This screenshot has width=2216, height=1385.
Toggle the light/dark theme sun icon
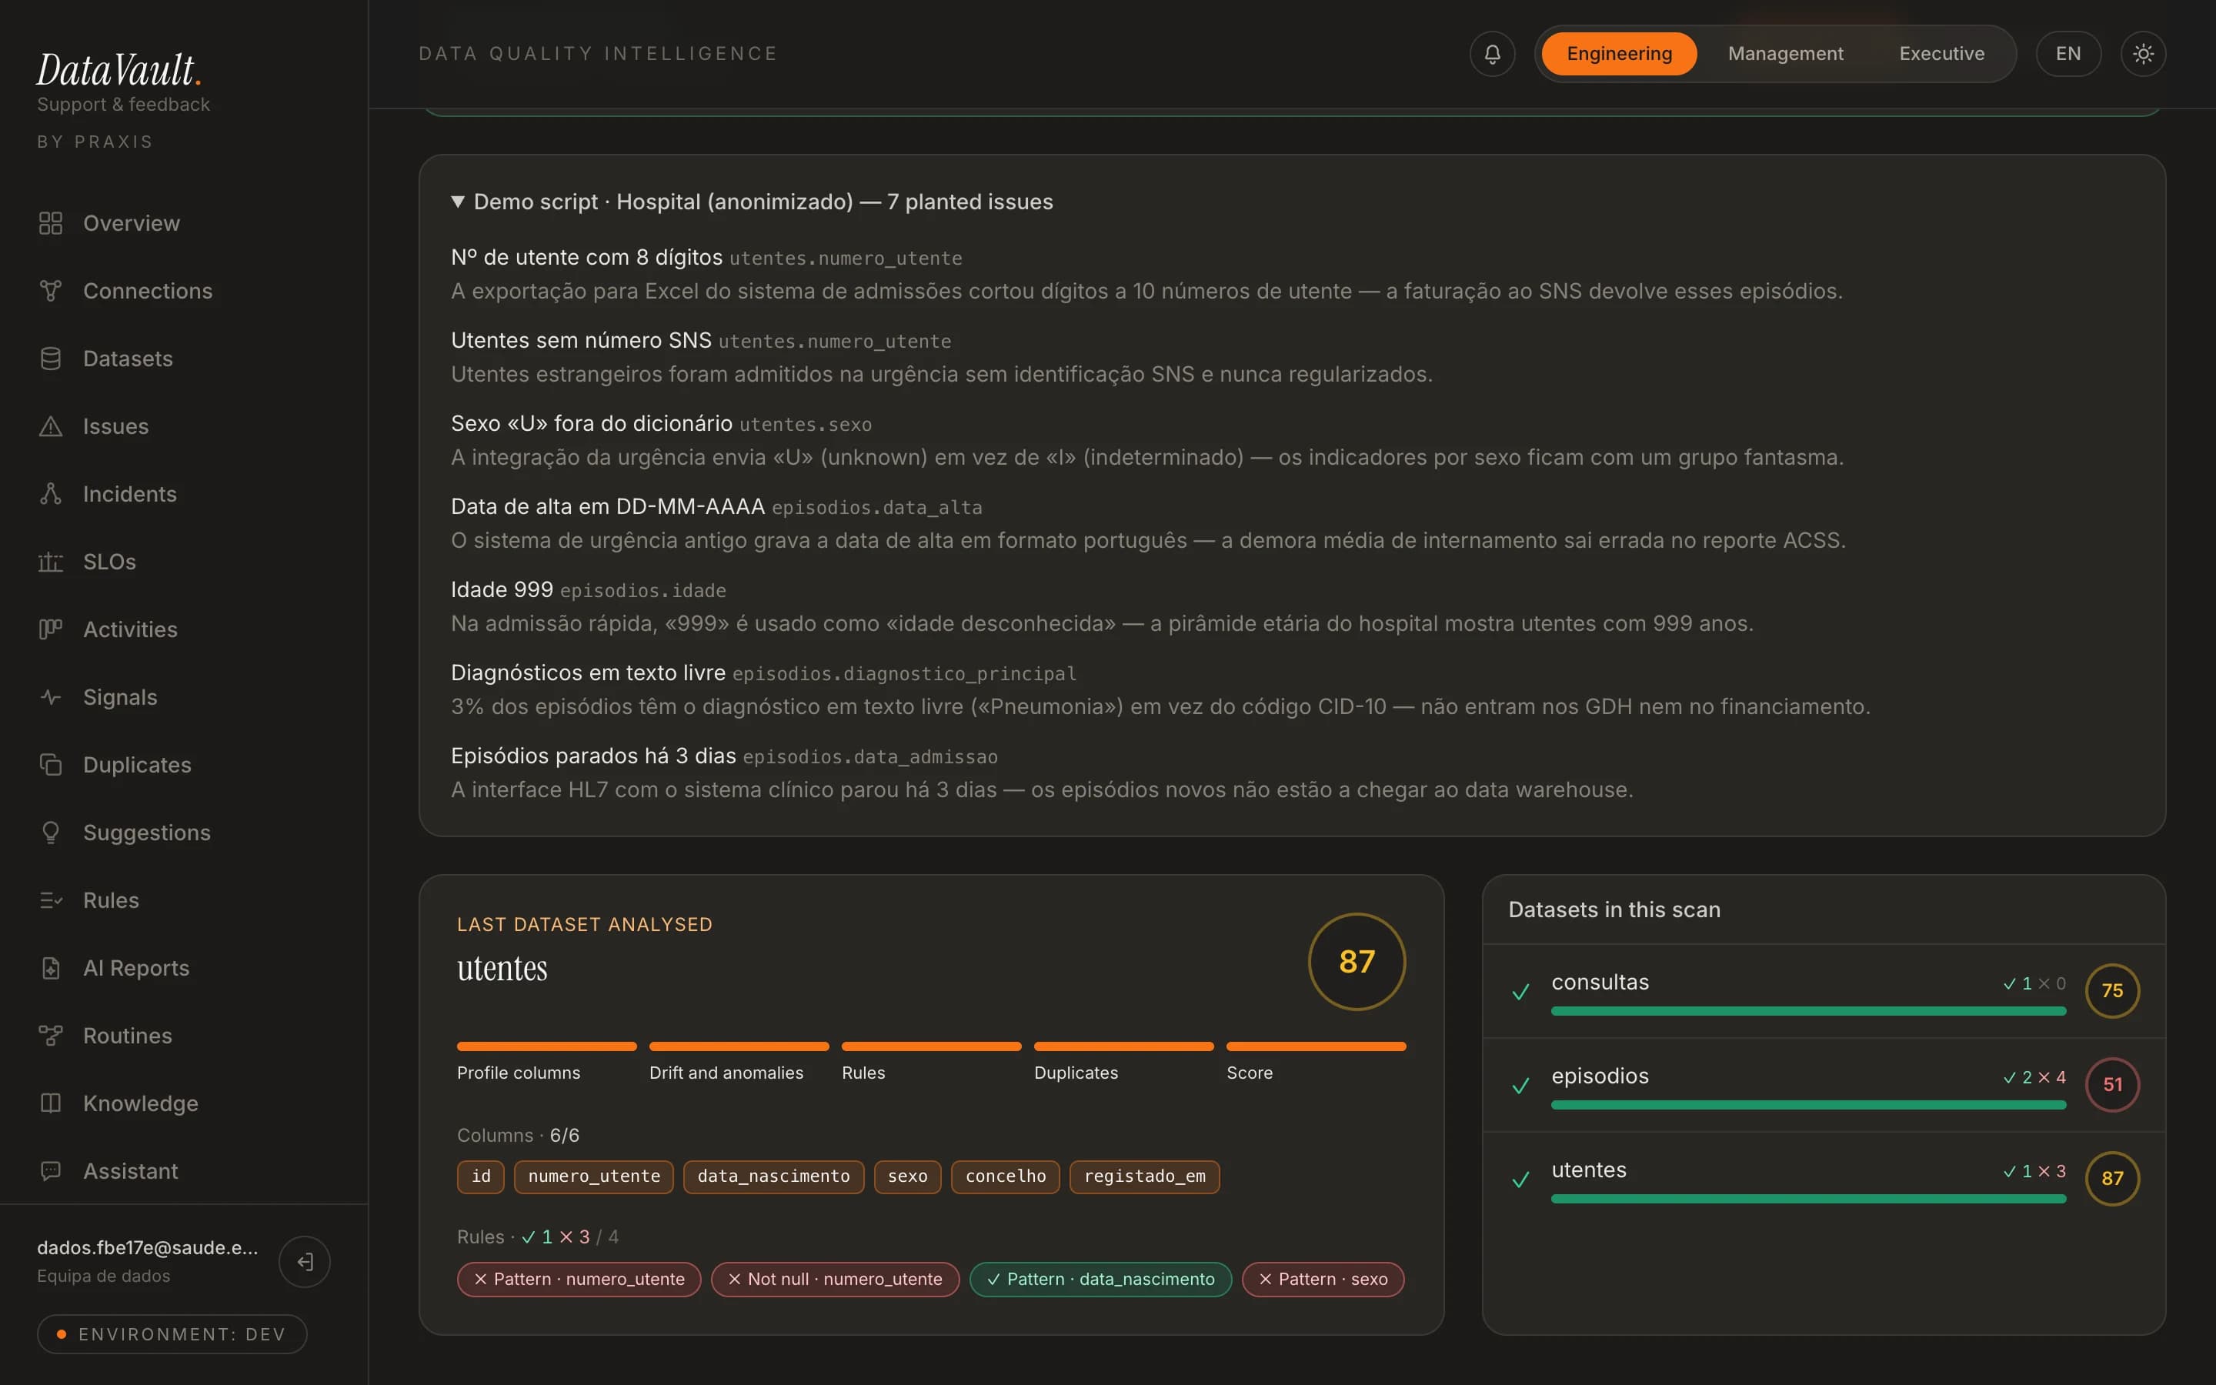tap(2143, 54)
